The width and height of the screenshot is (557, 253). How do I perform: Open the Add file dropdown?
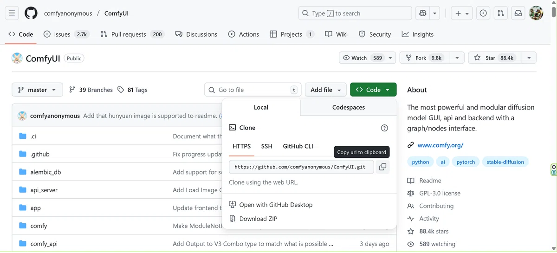[326, 90]
